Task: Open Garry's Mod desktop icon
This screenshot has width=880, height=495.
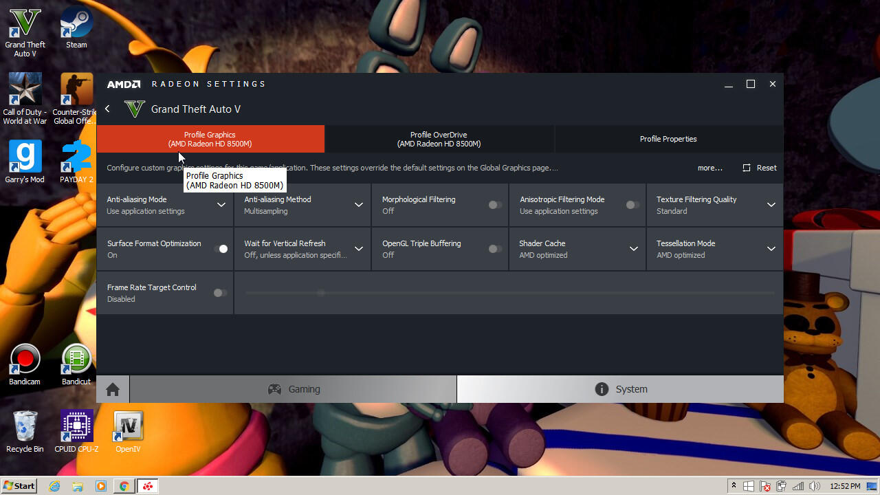Action: point(25,162)
